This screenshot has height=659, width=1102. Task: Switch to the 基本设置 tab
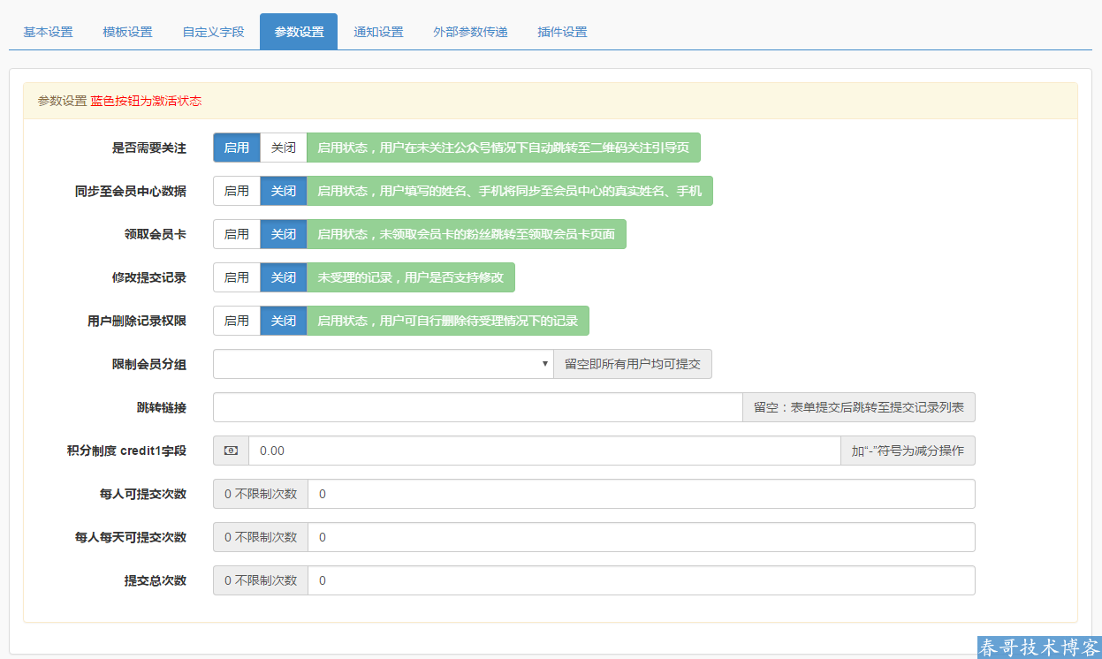coord(47,30)
